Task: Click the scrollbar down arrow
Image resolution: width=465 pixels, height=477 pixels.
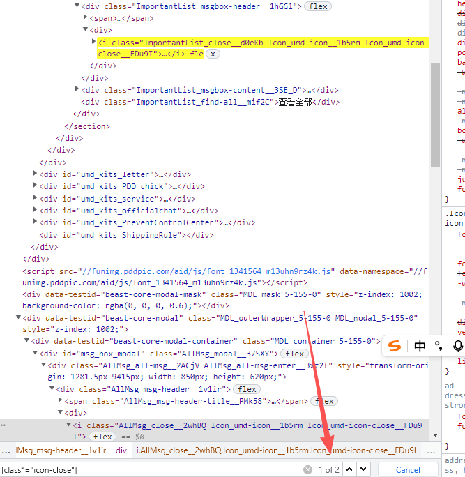Action: coord(435,435)
